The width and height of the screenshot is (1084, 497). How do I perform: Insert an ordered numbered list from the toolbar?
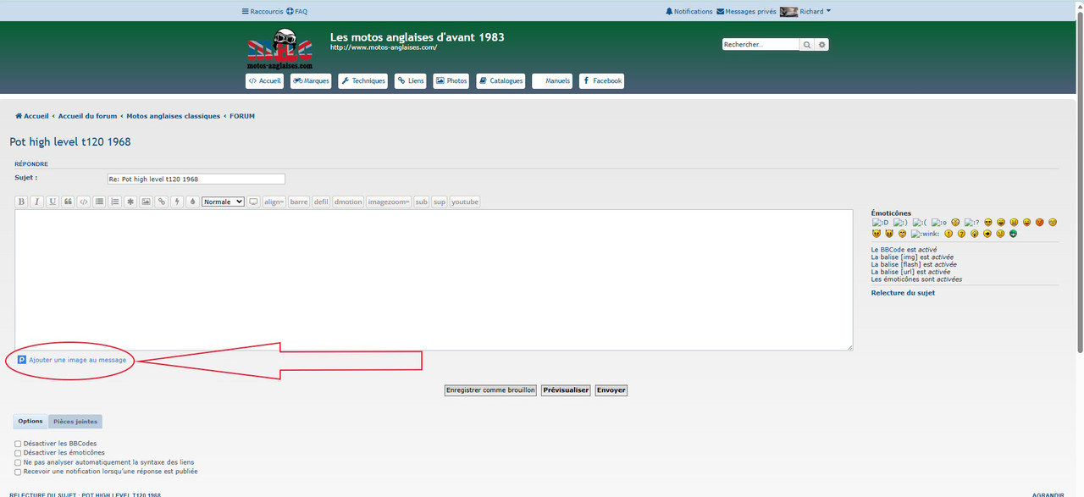114,202
